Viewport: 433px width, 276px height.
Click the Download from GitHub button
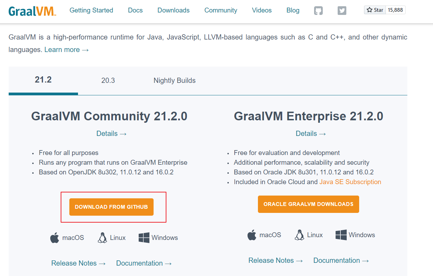111,207
